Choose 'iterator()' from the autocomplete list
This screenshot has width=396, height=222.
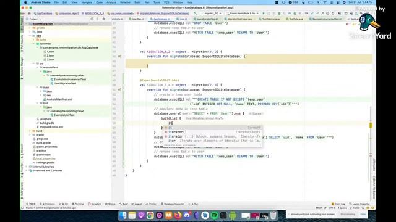tap(212, 132)
